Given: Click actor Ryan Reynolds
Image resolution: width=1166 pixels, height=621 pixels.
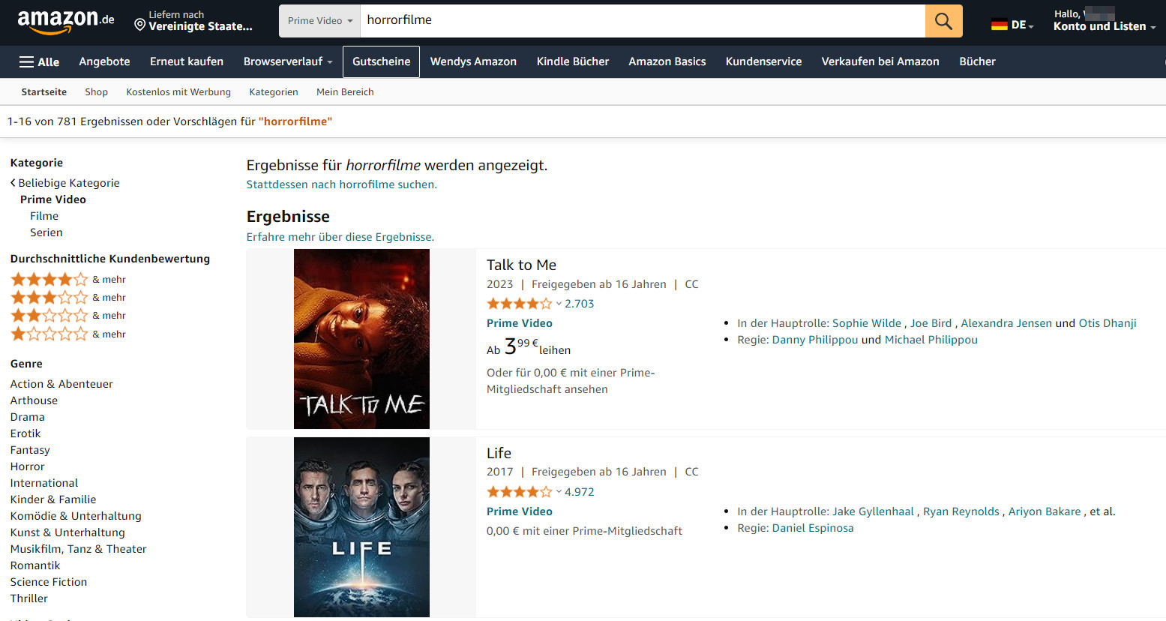Looking at the screenshot, I should tap(961, 511).
